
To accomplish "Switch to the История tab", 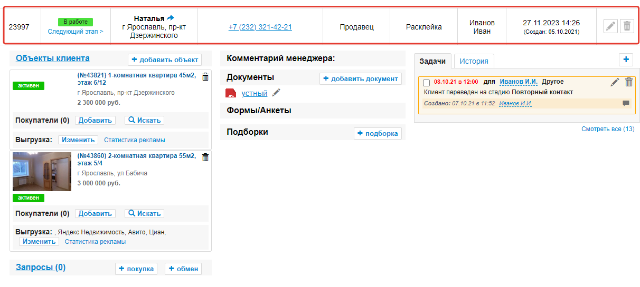I will click(x=474, y=61).
